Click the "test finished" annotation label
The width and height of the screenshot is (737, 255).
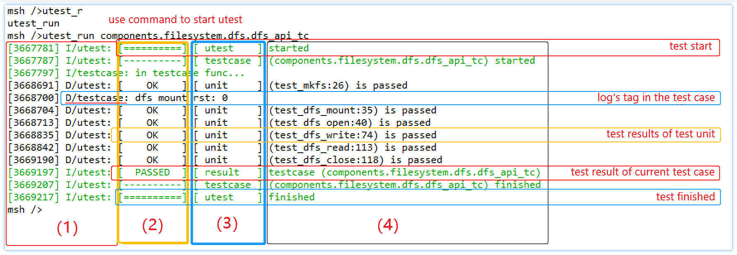click(x=685, y=197)
